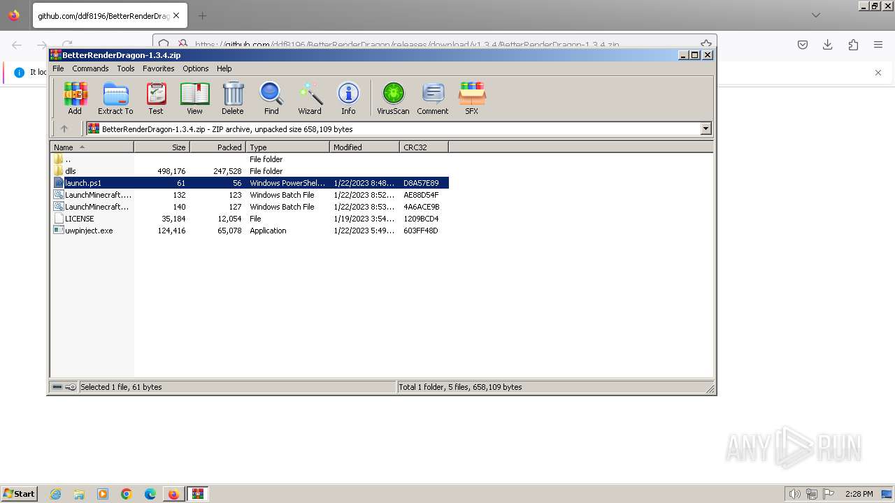The width and height of the screenshot is (895, 503).
Task: Select the parent folder '..' row
Action: tap(250, 159)
